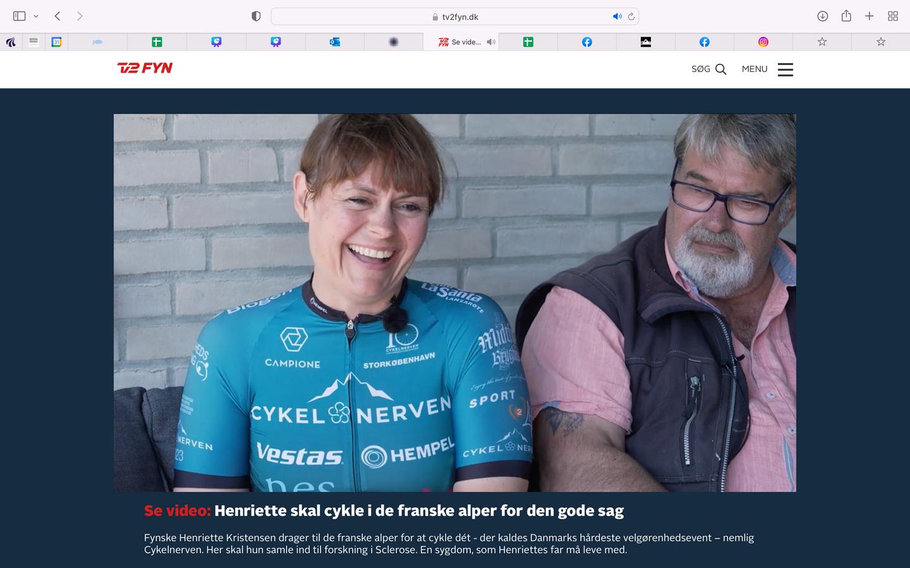Go forward with the next-page arrow
The image size is (910, 568).
click(x=80, y=16)
